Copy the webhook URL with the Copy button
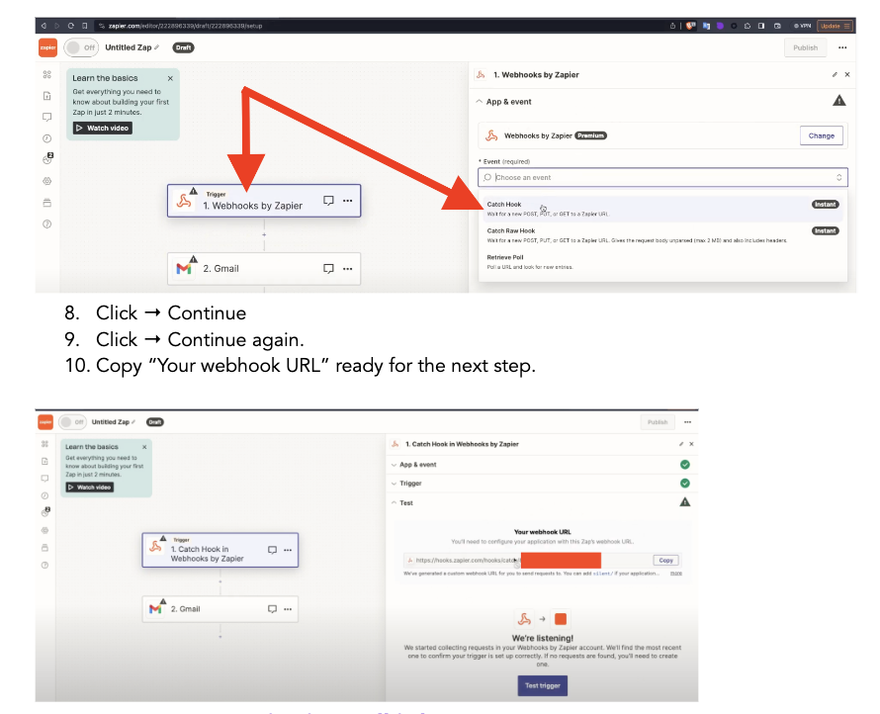 click(665, 560)
